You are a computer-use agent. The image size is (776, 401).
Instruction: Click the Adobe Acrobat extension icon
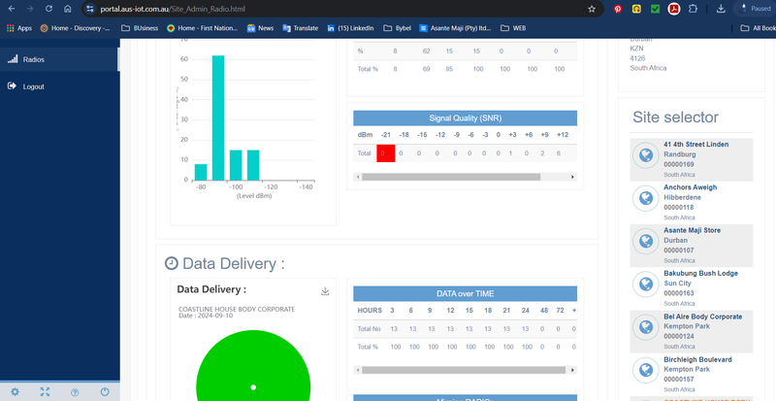pyautogui.click(x=673, y=9)
